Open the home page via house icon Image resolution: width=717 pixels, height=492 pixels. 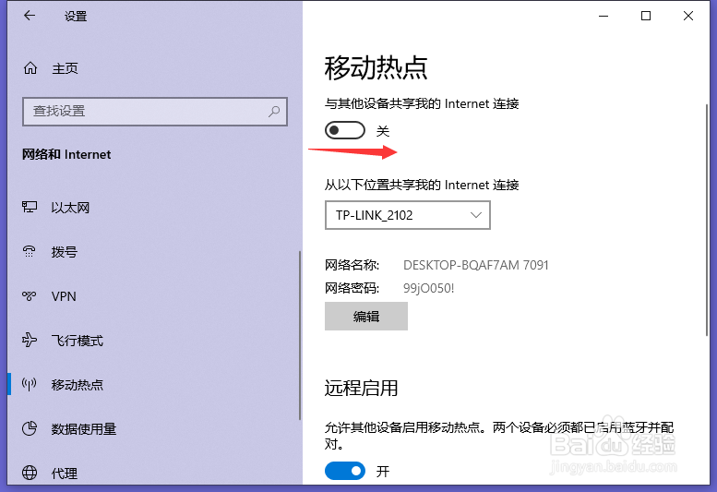pos(30,68)
